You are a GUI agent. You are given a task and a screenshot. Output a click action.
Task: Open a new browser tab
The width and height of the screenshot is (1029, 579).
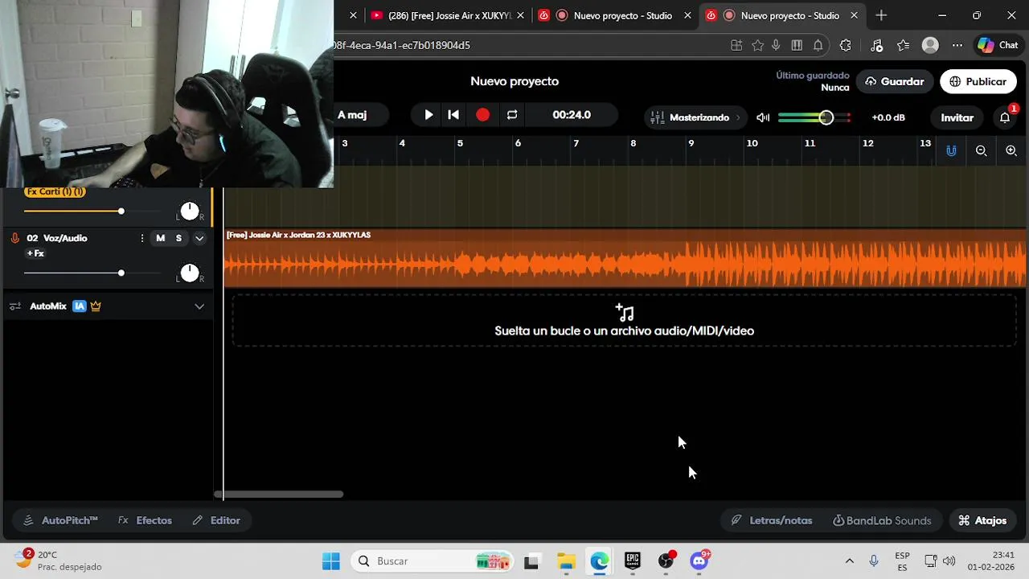pyautogui.click(x=881, y=15)
